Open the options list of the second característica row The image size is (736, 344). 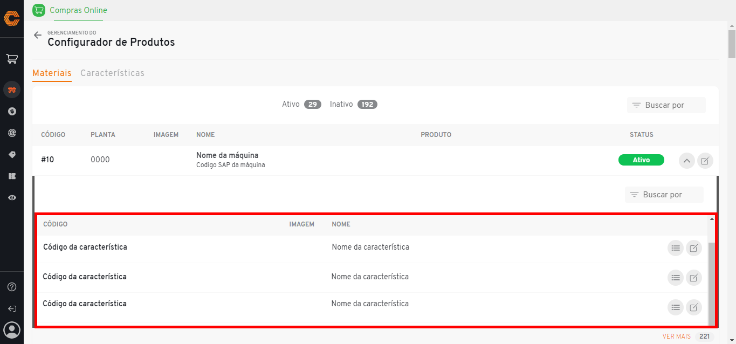tap(675, 278)
